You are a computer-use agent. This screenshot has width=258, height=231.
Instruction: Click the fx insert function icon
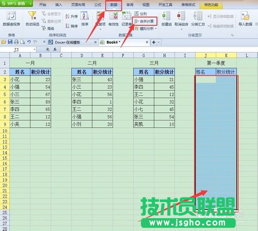(x=55, y=50)
